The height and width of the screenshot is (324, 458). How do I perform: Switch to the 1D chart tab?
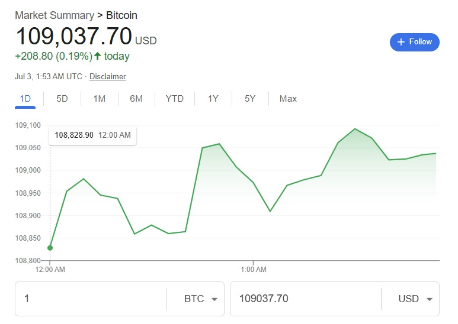(x=25, y=99)
